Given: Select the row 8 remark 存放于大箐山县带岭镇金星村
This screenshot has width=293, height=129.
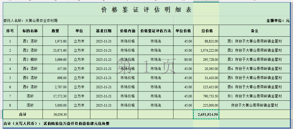Looking at the screenshot, I should tap(255, 105).
